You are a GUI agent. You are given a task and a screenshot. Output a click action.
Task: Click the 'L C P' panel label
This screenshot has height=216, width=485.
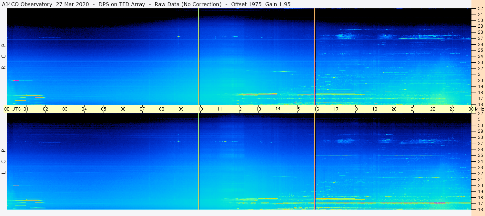[x=4, y=161]
